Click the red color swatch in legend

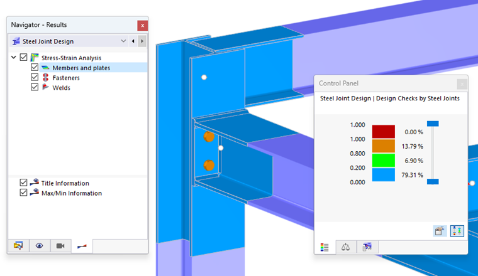384,132
